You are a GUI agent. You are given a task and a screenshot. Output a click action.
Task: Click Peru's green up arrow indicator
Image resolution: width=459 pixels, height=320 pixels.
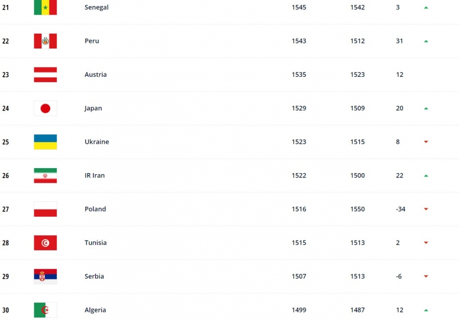click(x=426, y=41)
